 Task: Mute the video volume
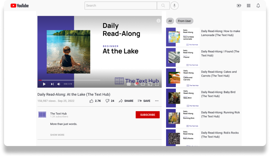click(x=59, y=84)
